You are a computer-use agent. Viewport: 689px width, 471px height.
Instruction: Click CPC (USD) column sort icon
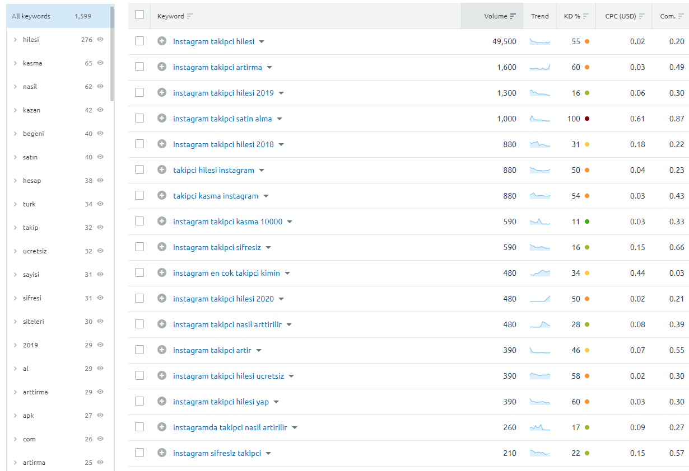pyautogui.click(x=641, y=16)
